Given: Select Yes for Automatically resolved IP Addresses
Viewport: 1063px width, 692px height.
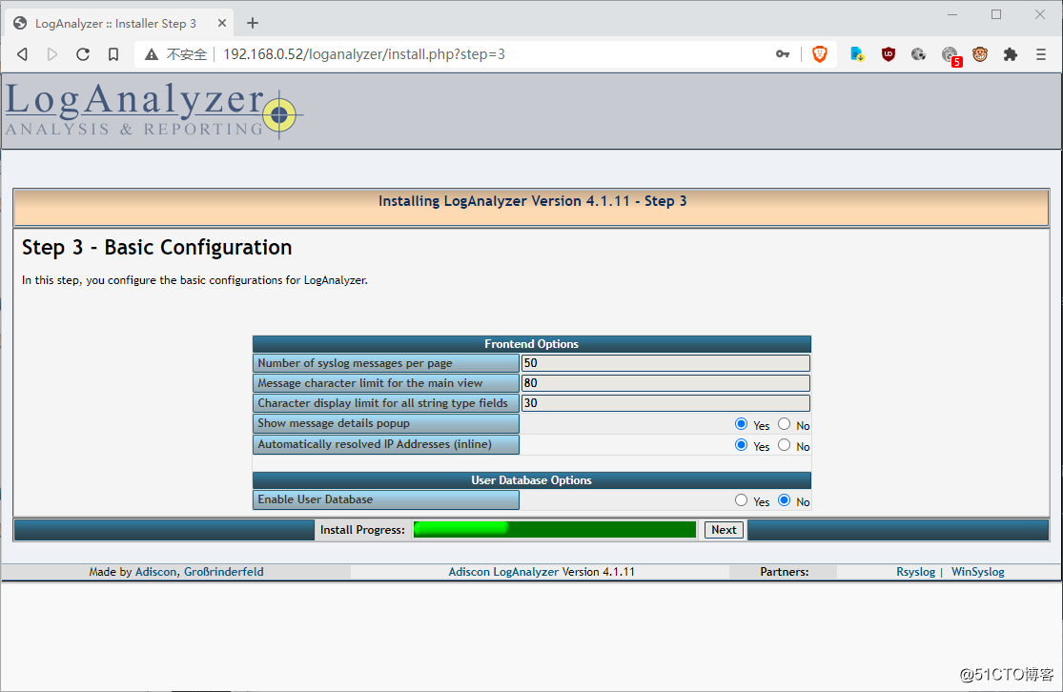Looking at the screenshot, I should [x=741, y=445].
